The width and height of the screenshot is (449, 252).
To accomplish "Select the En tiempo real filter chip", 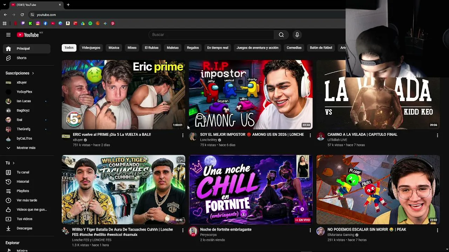I will [218, 48].
